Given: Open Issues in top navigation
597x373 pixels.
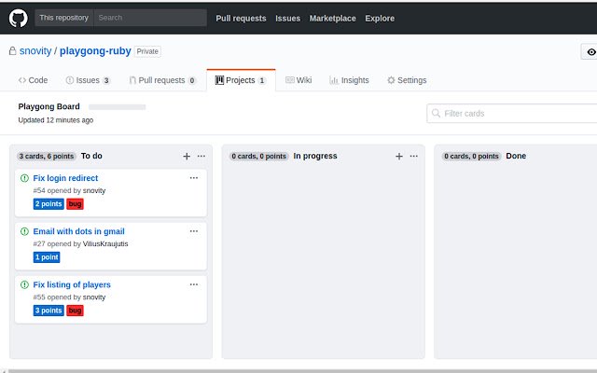Looking at the screenshot, I should [x=288, y=19].
